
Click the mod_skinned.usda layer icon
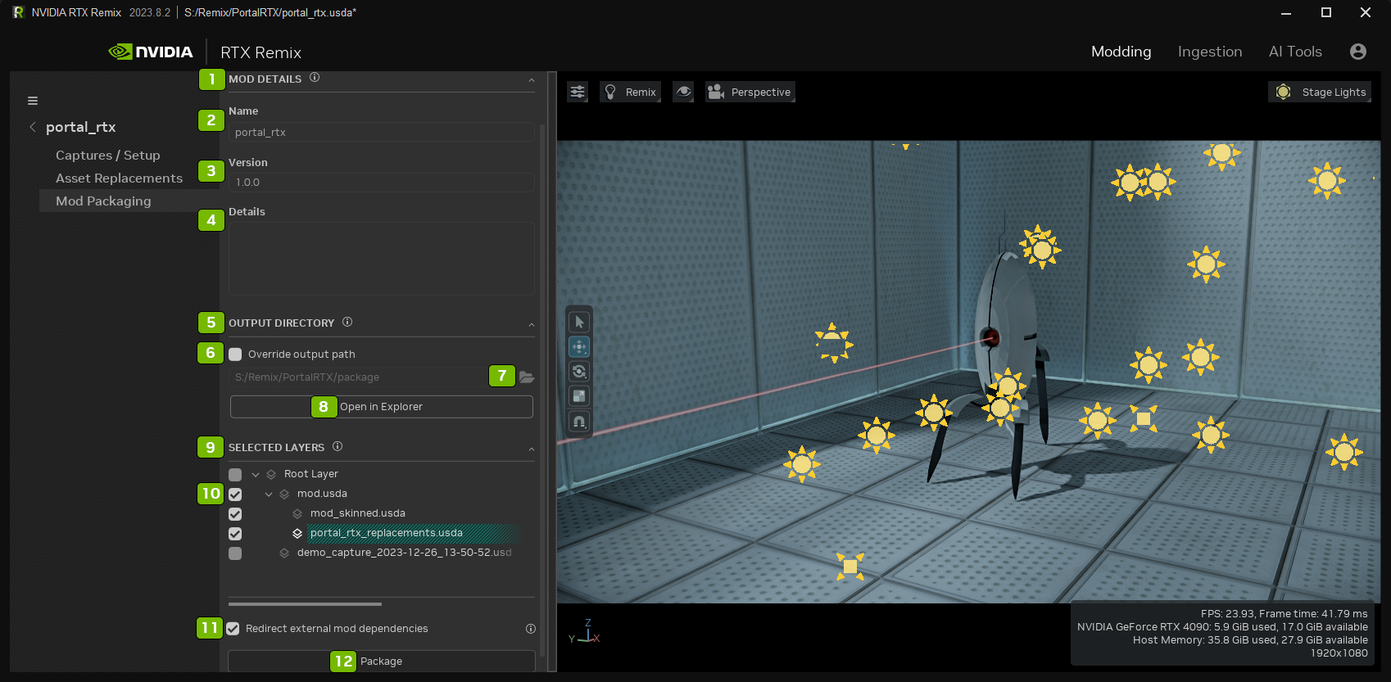[x=297, y=513]
